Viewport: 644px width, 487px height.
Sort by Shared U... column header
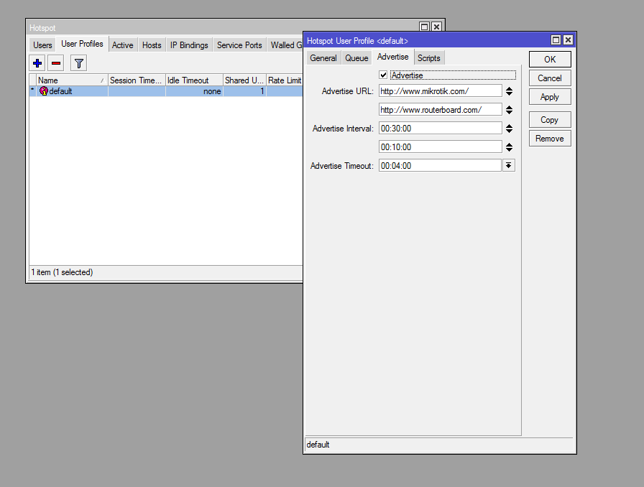click(244, 80)
